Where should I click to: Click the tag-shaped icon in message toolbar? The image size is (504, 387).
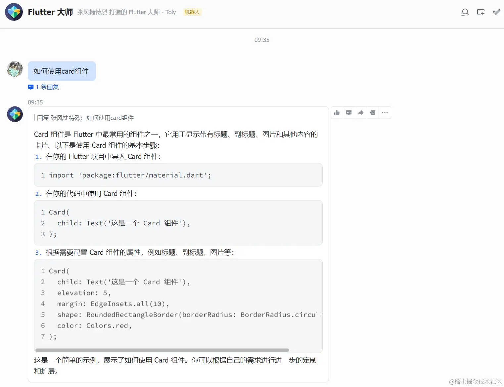coord(373,113)
